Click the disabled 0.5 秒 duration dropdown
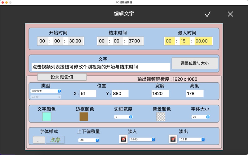Screen dimensions: 248x155 click(x=46, y=97)
